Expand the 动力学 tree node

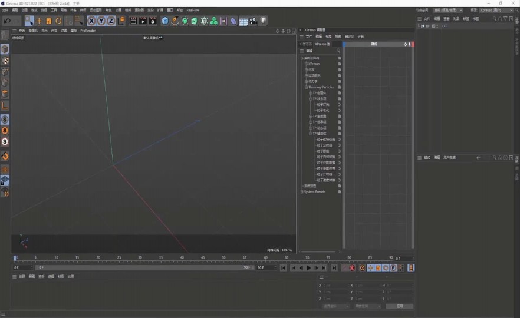(x=306, y=81)
